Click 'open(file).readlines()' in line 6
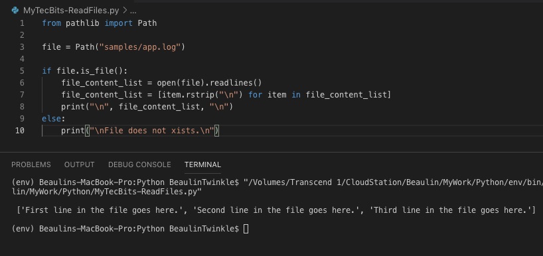Viewport: 543px width, 256px height. coord(209,83)
